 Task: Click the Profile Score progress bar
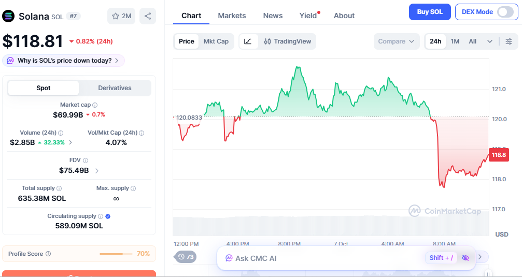[x=116, y=254]
